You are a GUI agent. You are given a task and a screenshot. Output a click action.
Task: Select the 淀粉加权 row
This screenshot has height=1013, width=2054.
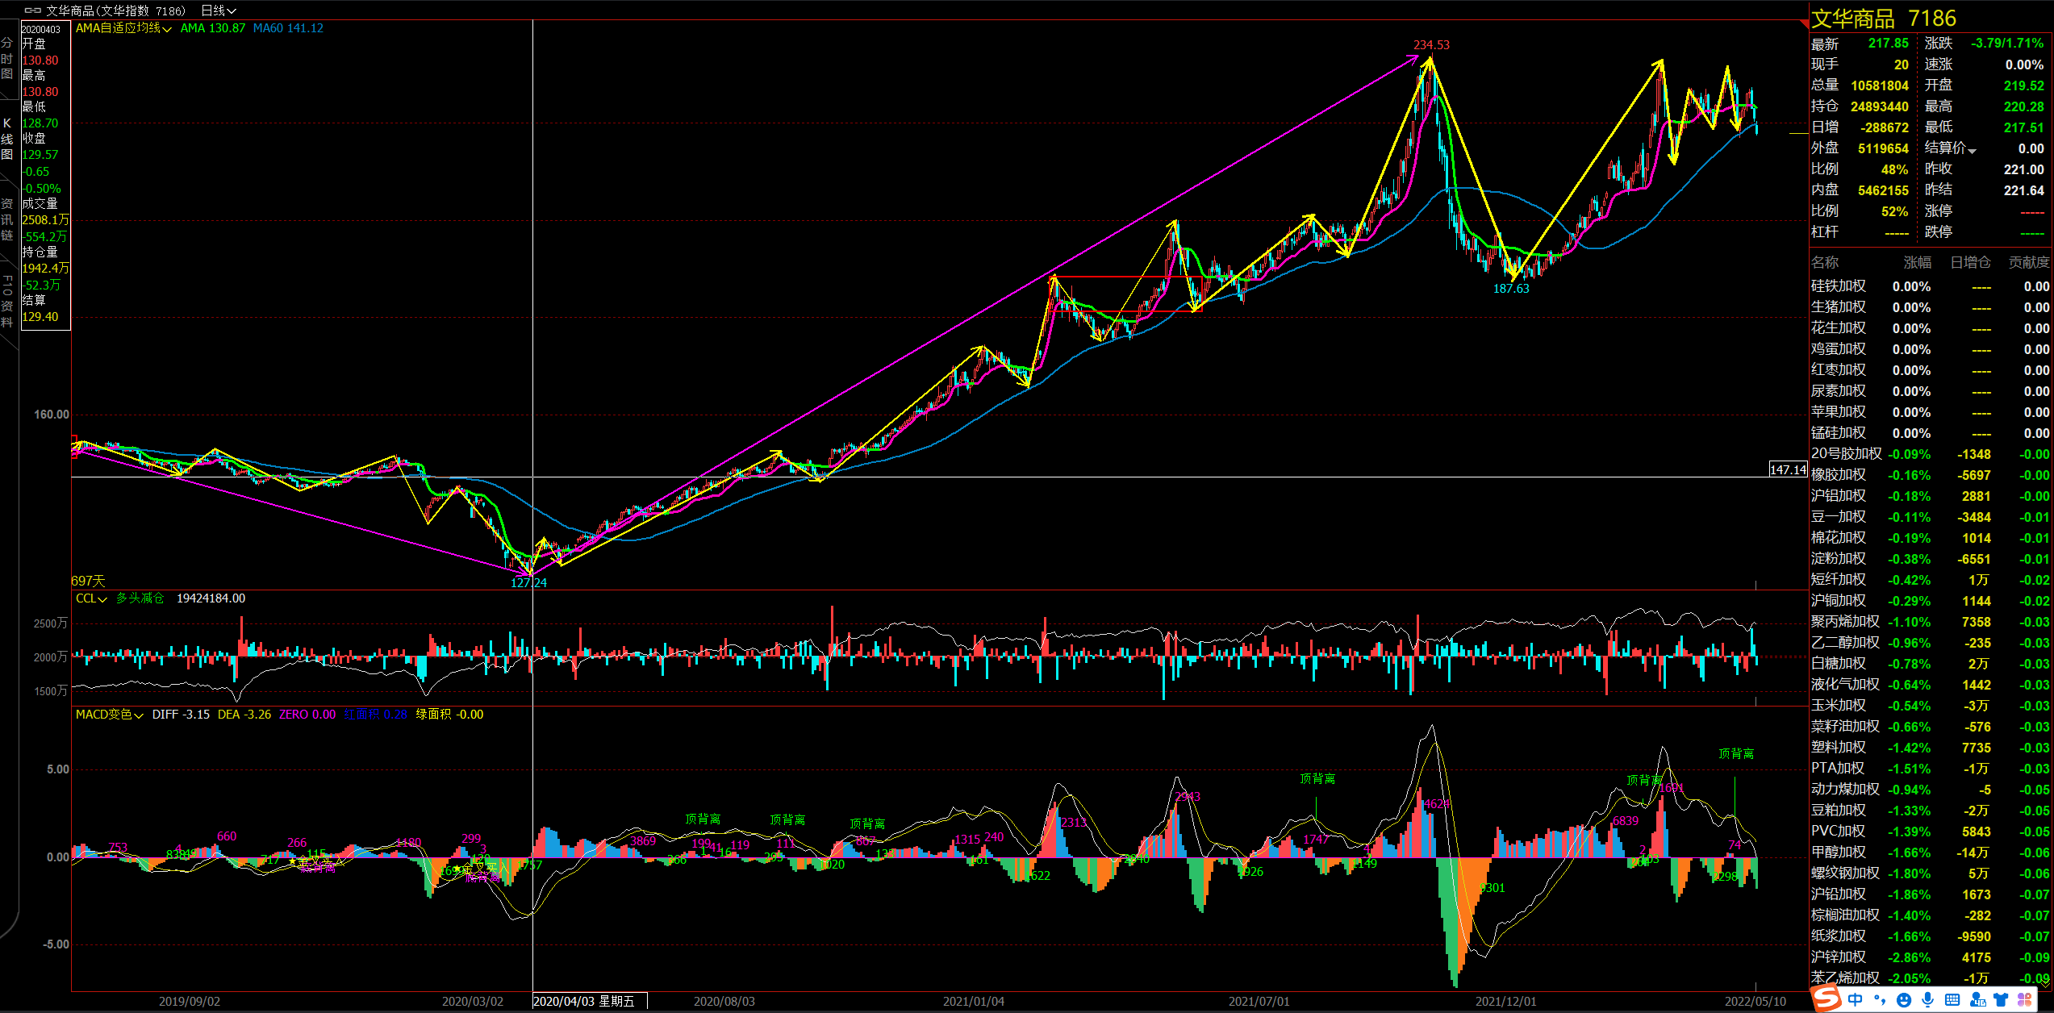(1931, 559)
